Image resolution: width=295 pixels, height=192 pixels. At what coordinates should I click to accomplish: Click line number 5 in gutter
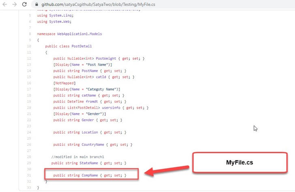(30, 15)
